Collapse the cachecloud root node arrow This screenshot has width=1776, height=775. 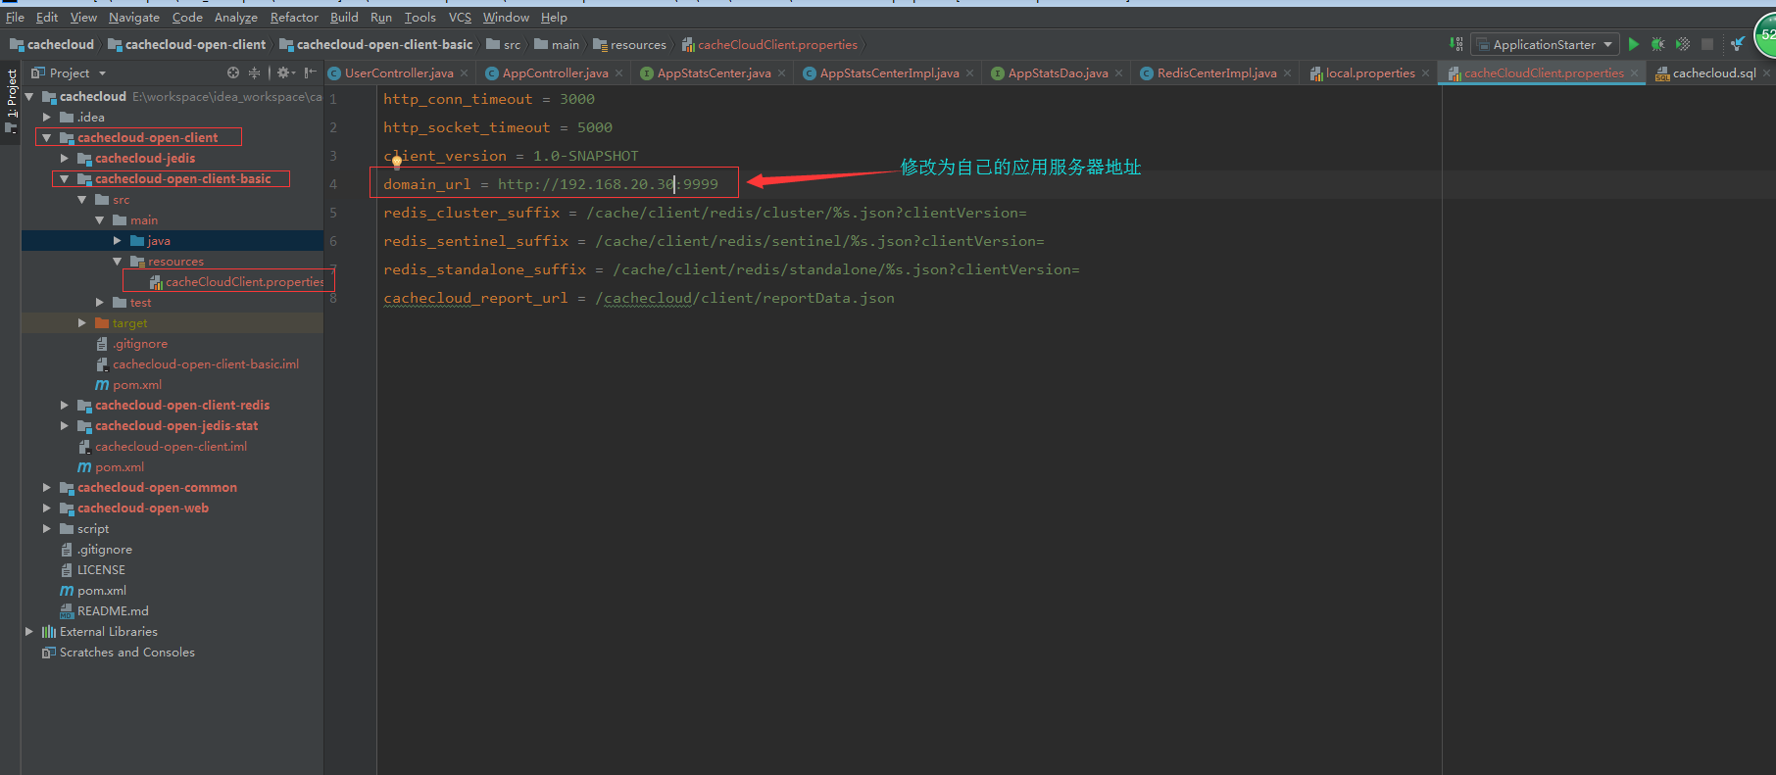coord(29,96)
